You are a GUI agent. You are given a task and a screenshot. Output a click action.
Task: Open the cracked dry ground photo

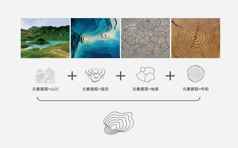146,38
